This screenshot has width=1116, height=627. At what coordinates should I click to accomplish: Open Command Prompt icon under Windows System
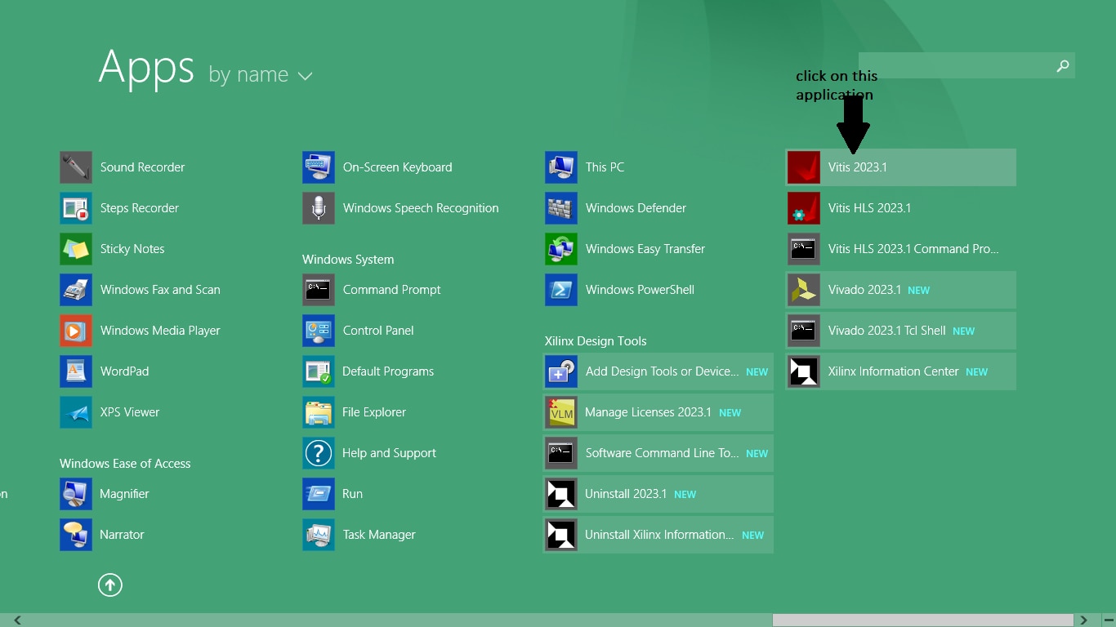[x=319, y=290]
